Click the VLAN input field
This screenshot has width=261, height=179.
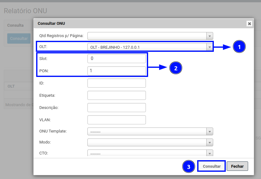[117, 120]
